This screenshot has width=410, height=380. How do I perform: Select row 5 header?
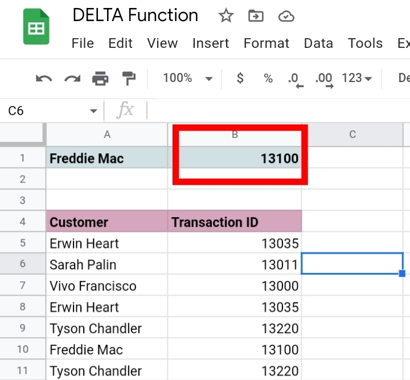22,243
